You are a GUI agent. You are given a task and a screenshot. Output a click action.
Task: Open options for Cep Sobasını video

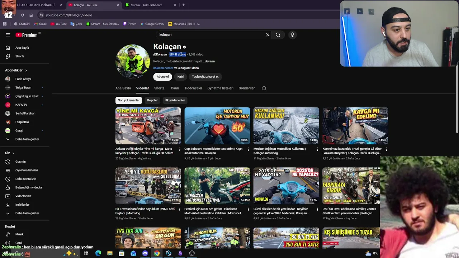pos(248,149)
